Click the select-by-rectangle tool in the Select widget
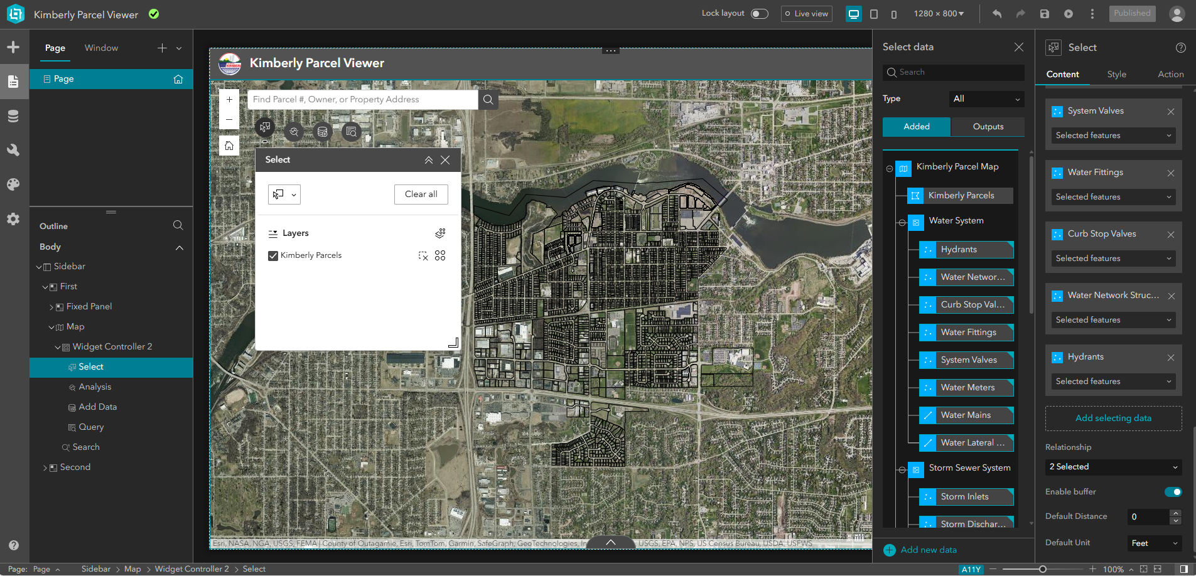Viewport: 1196px width, 576px height. coord(279,194)
